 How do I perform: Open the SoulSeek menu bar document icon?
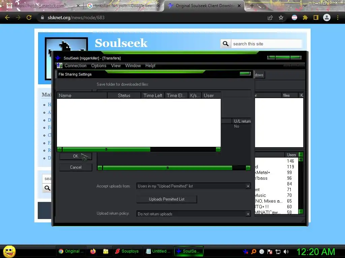tap(60, 66)
